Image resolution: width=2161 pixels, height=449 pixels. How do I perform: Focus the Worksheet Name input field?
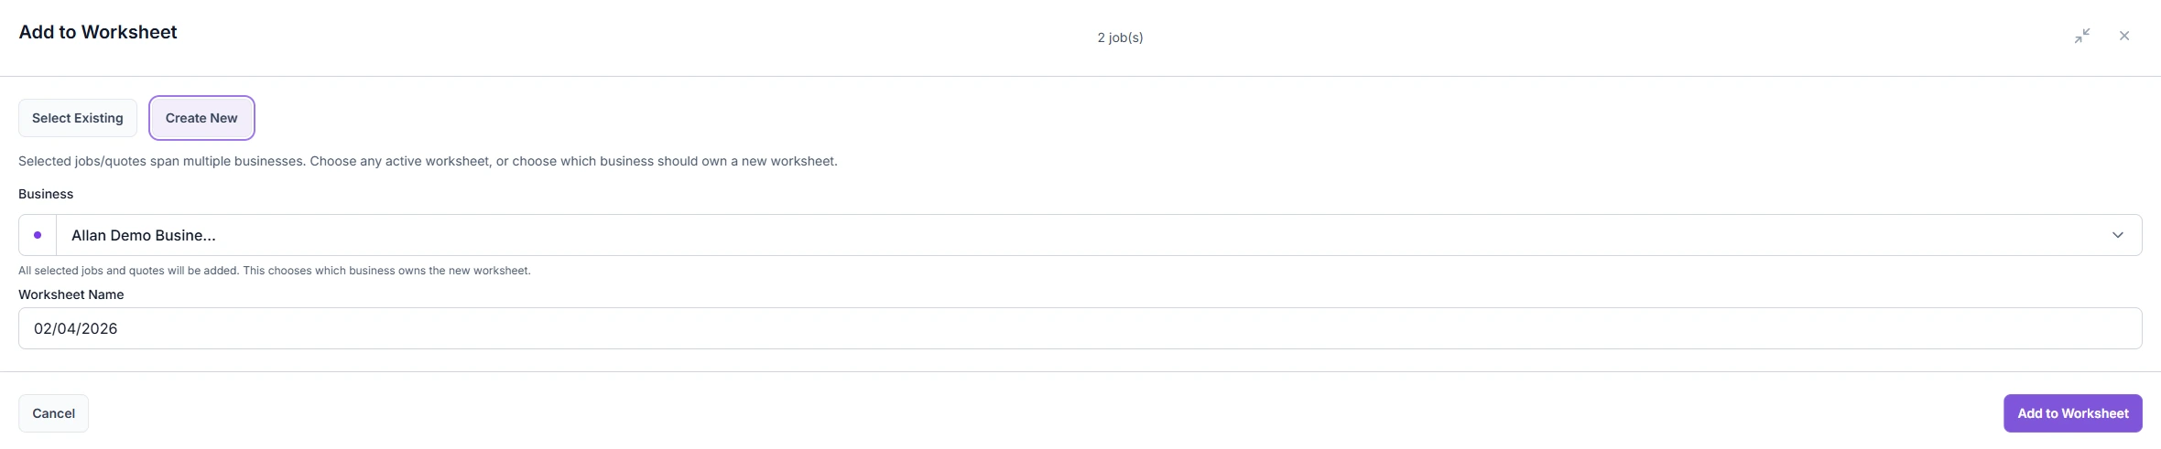coord(1080,328)
